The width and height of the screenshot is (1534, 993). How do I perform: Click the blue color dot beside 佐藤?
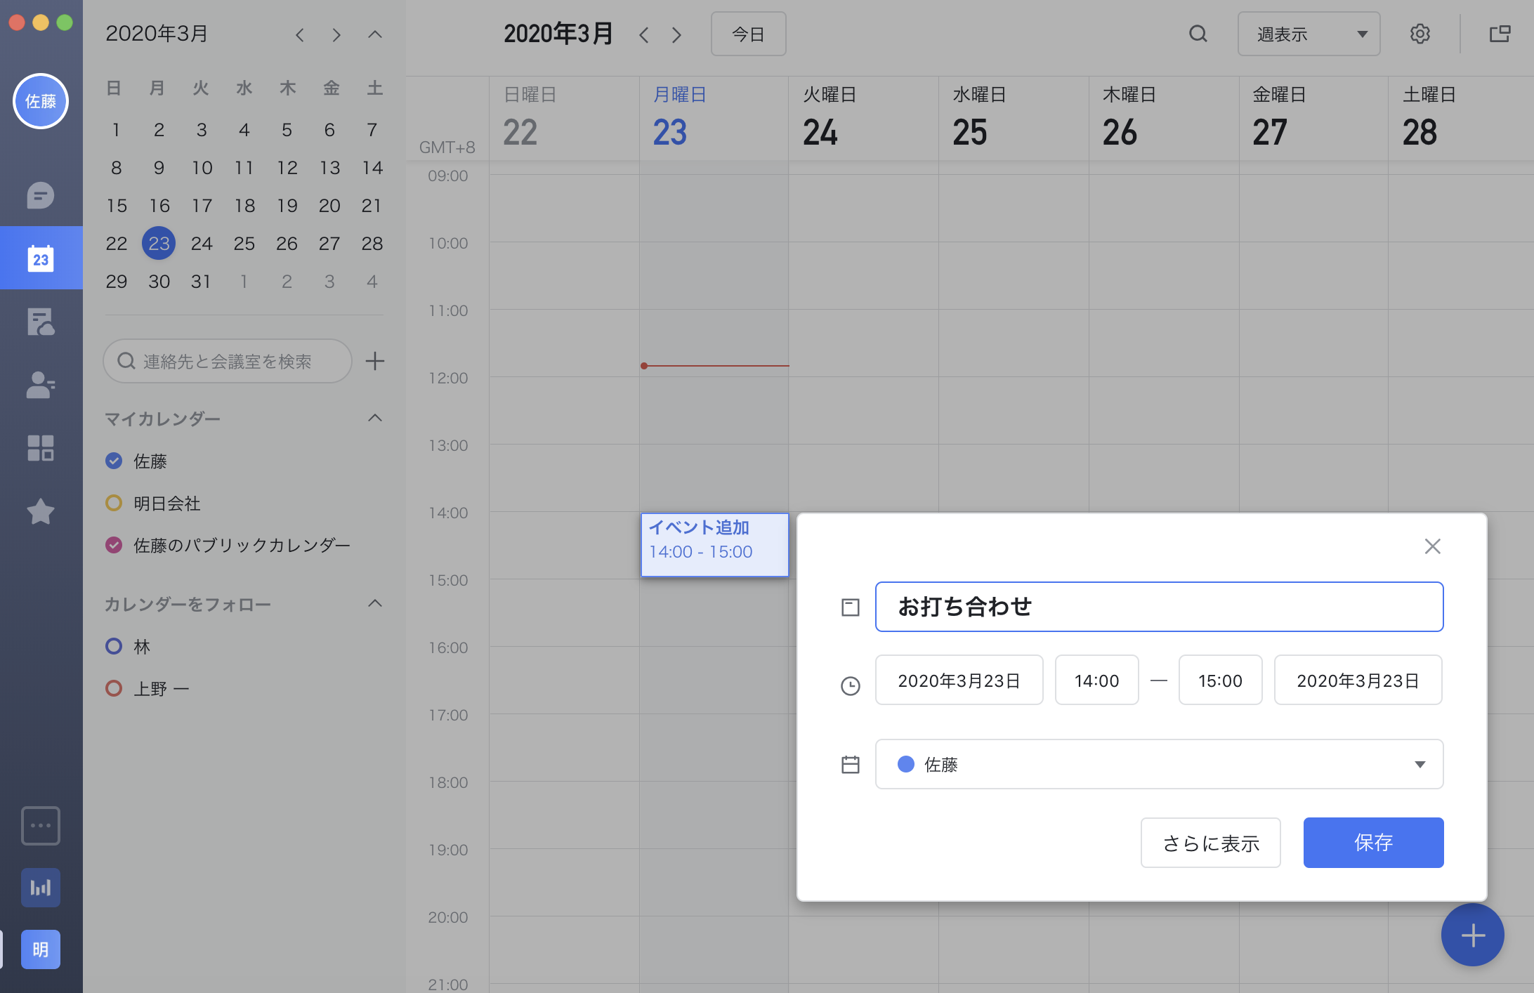(906, 764)
